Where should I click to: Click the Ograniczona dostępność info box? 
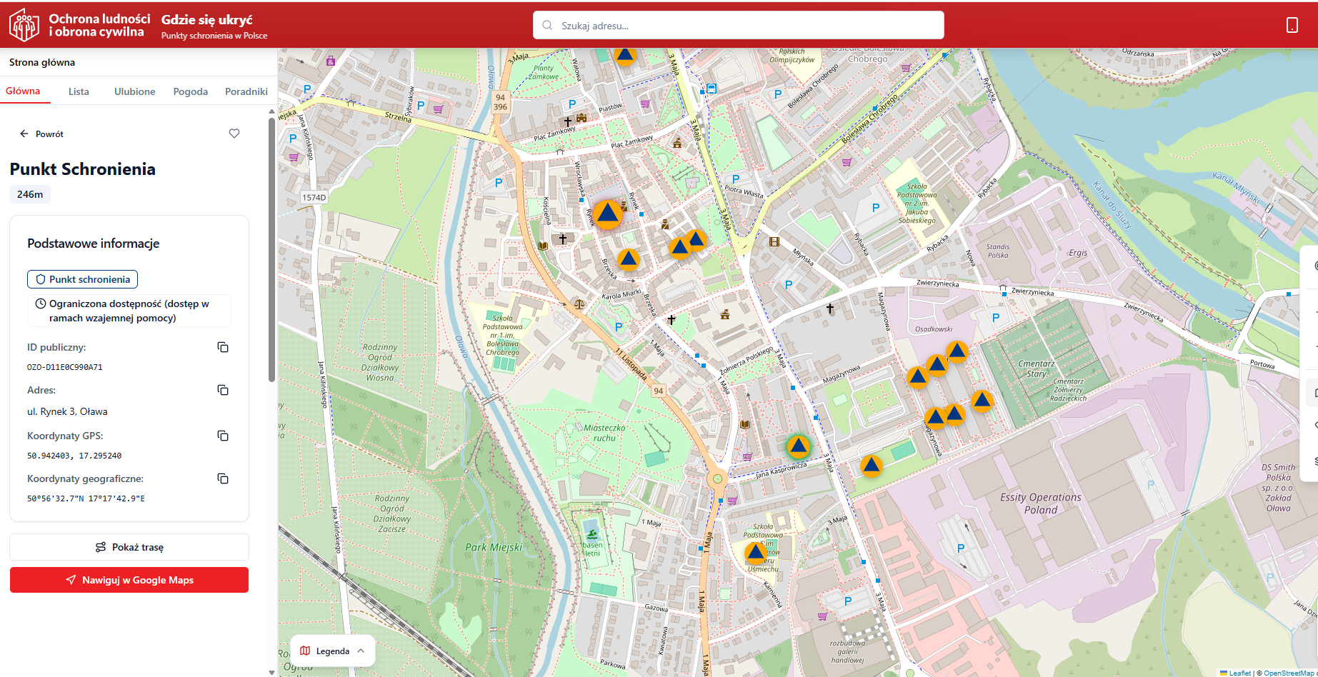tap(129, 311)
